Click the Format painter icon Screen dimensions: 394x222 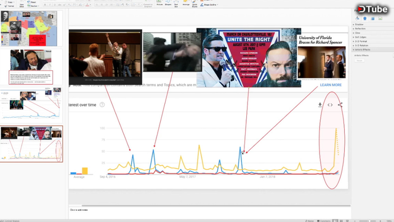pos(9,6)
